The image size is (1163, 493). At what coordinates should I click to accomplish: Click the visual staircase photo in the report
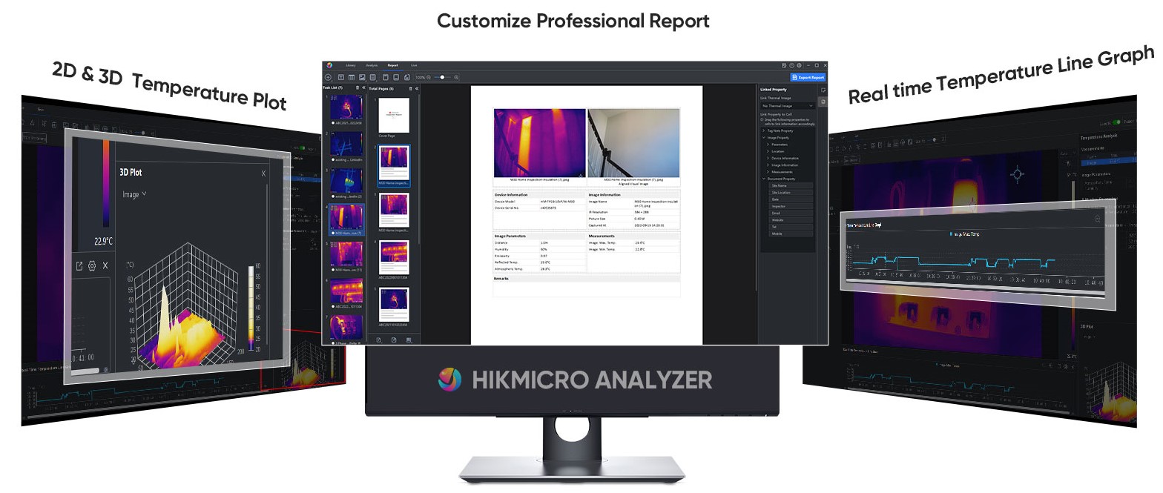(633, 143)
